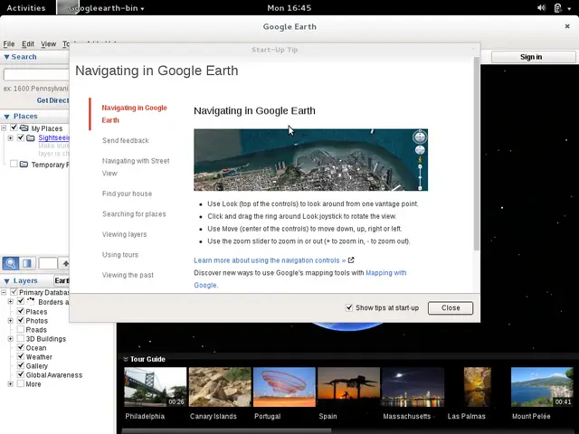
Task: Expand the More layer node
Action: (10, 383)
